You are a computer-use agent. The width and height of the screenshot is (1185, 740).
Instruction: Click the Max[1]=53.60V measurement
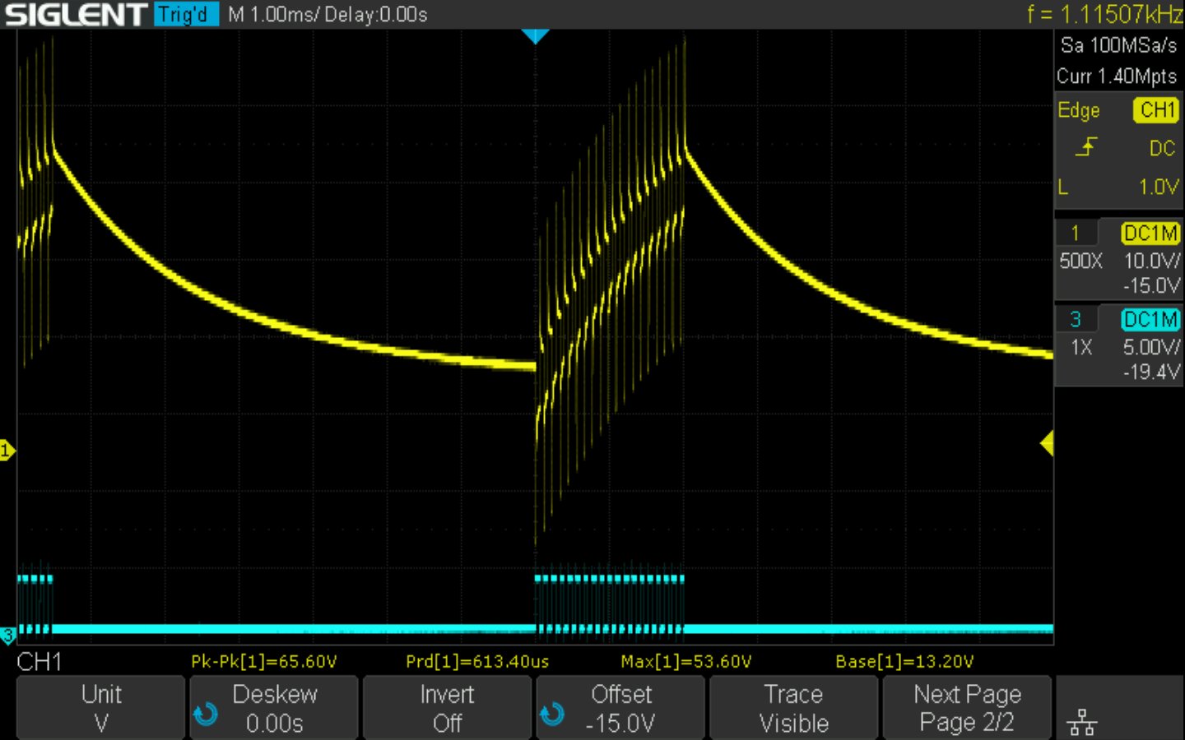686,662
